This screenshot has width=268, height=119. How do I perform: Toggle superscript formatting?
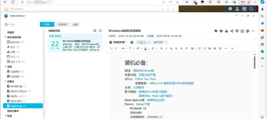pos(186,48)
